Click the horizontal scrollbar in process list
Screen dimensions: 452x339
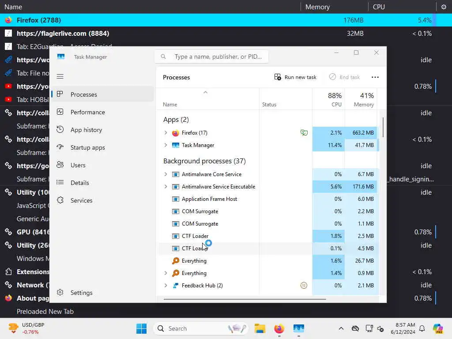245,299
